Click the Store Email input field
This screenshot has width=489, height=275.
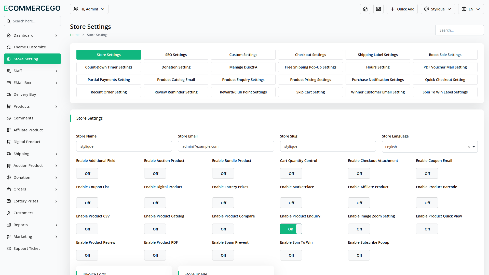(226, 146)
